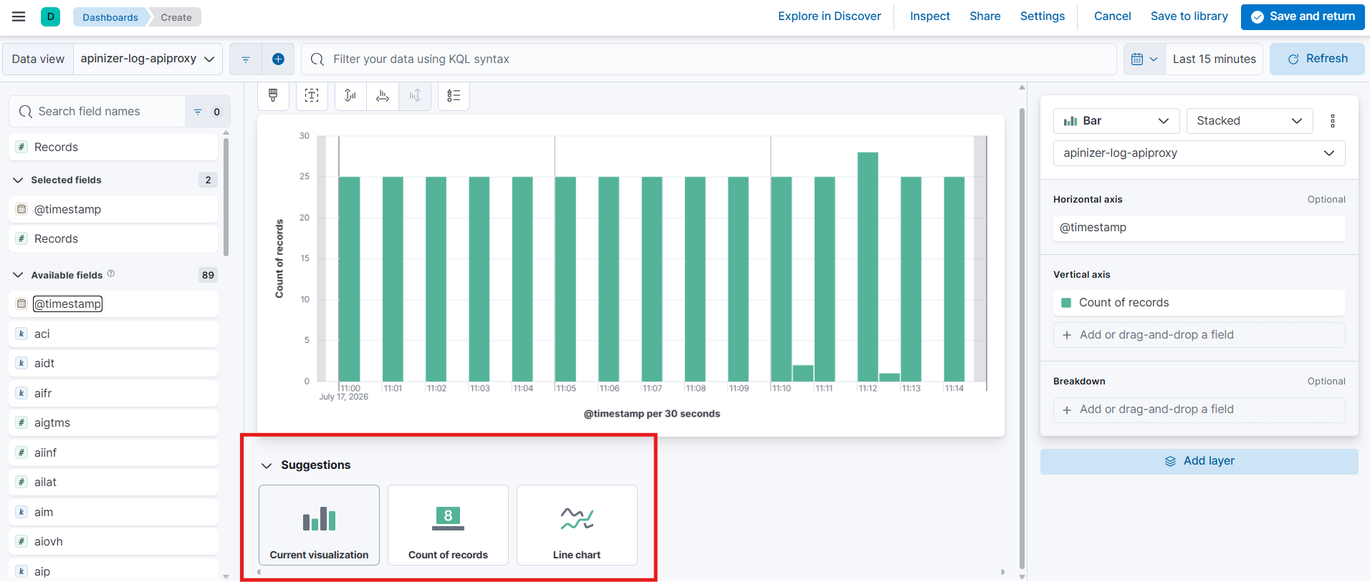Select the Count of records suggestion
The image size is (1370, 582).
click(448, 525)
